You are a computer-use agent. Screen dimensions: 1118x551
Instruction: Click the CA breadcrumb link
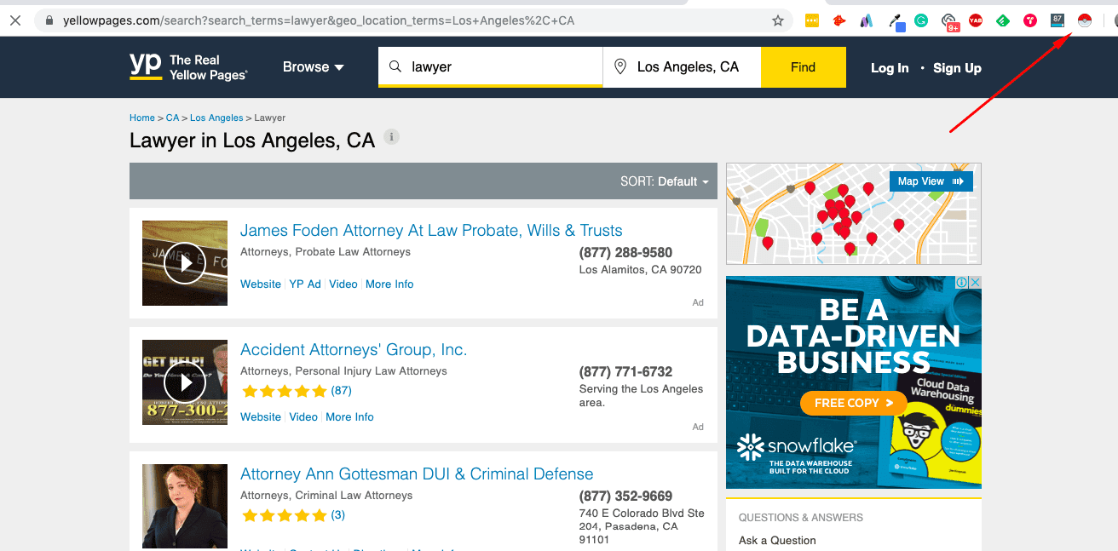tap(172, 118)
